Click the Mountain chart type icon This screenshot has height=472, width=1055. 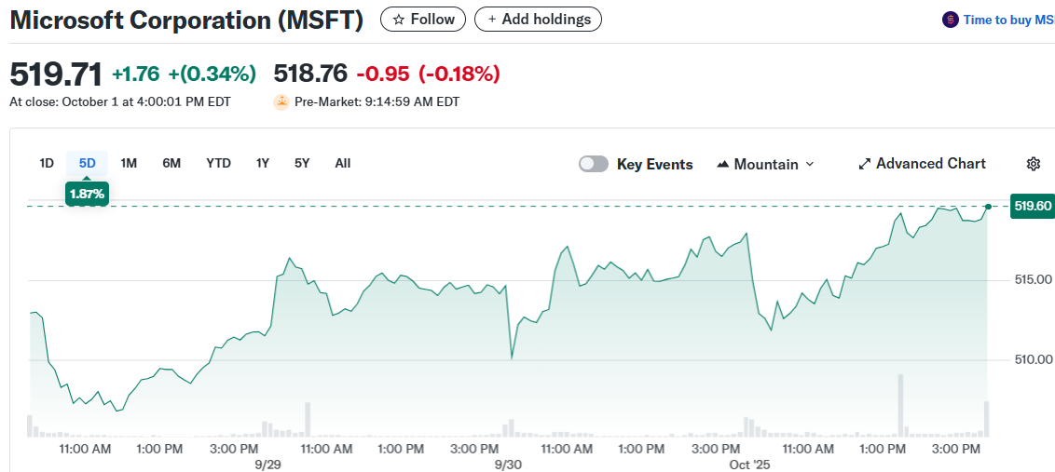click(x=723, y=164)
